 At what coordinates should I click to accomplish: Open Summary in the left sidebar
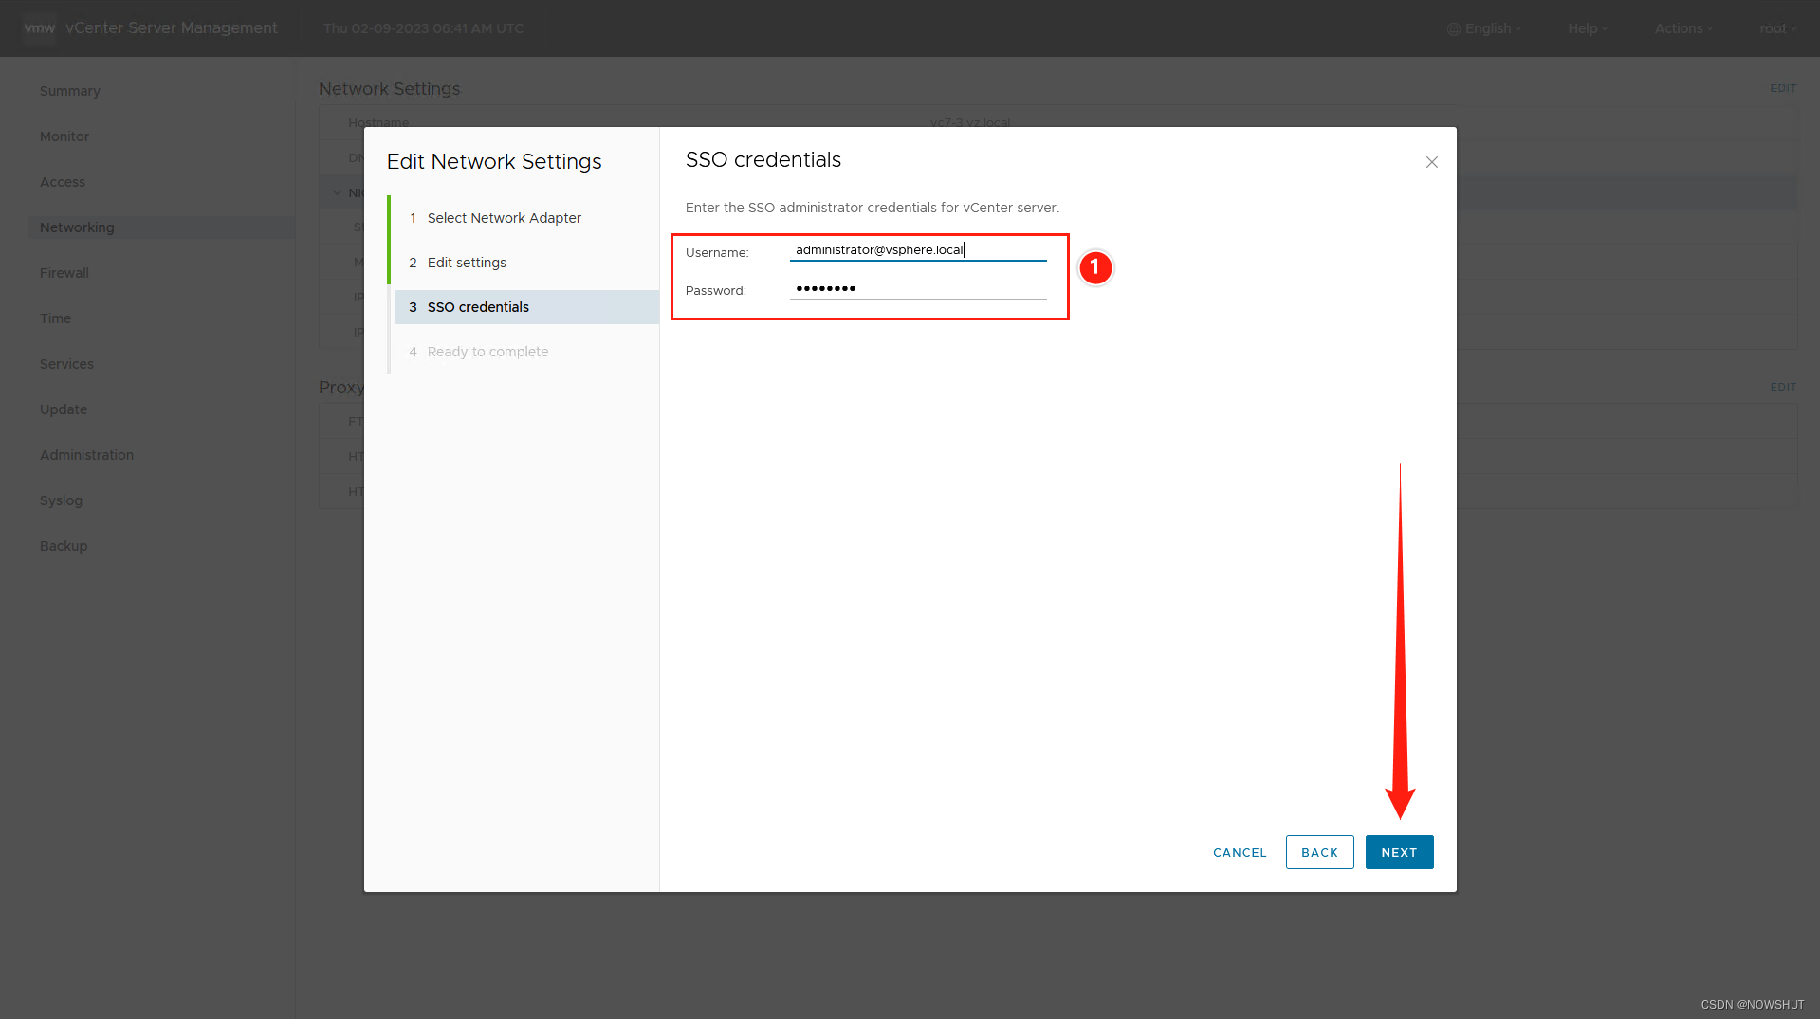click(70, 91)
